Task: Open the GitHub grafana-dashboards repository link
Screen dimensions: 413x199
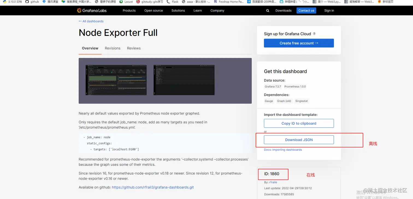Action: point(153,187)
